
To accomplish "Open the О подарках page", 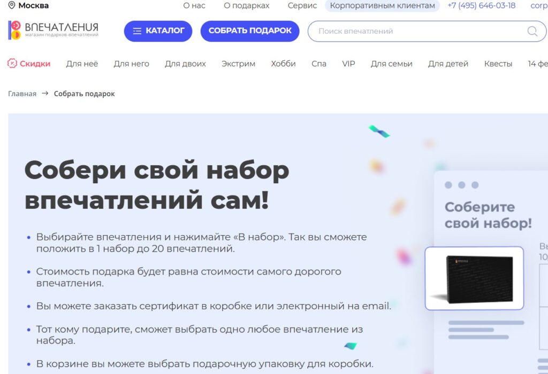I will click(x=246, y=5).
